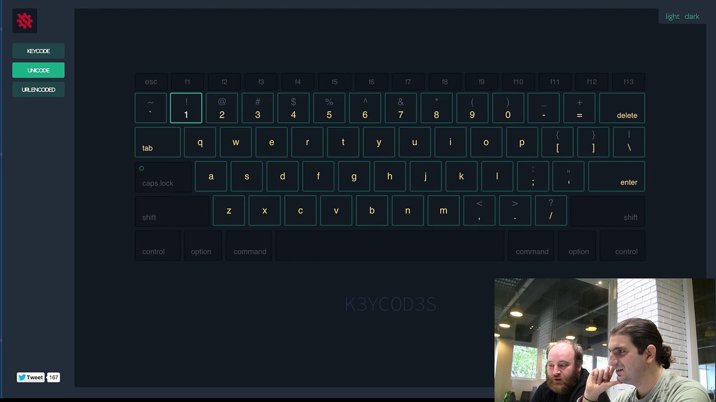Click the f letter key
The height and width of the screenshot is (402, 716).
[x=318, y=176]
